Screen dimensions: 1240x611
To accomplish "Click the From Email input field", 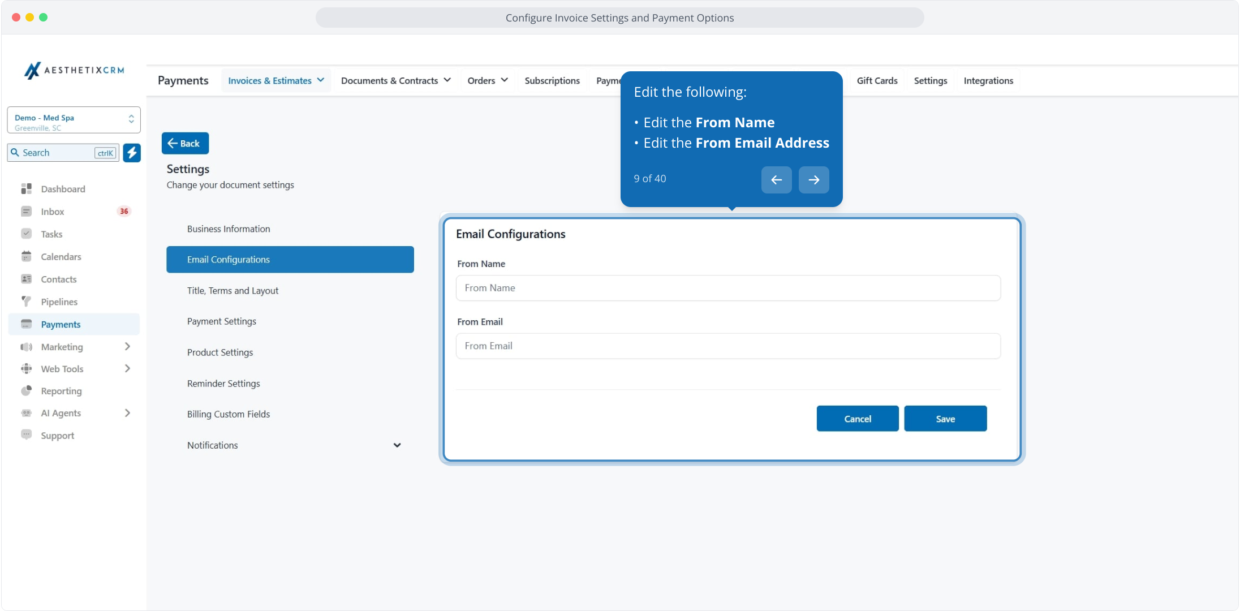I will (727, 346).
